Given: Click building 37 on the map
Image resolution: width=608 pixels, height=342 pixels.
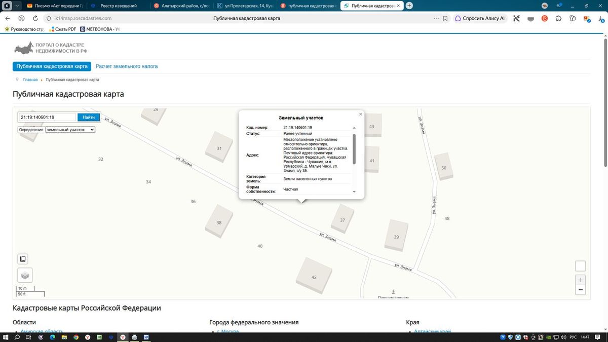Looking at the screenshot, I should click(343, 219).
